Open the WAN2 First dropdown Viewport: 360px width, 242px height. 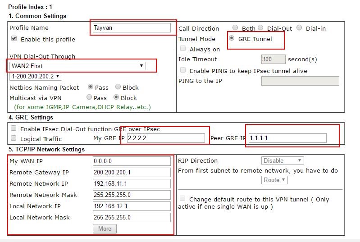tap(77, 66)
